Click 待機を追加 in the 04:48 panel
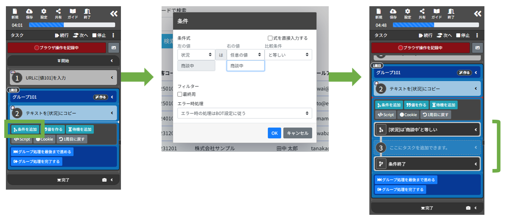The image size is (507, 222). tap(444, 105)
